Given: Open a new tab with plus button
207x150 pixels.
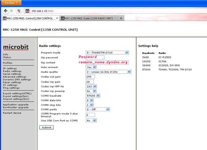Looking at the screenshot, I should tap(121, 18).
